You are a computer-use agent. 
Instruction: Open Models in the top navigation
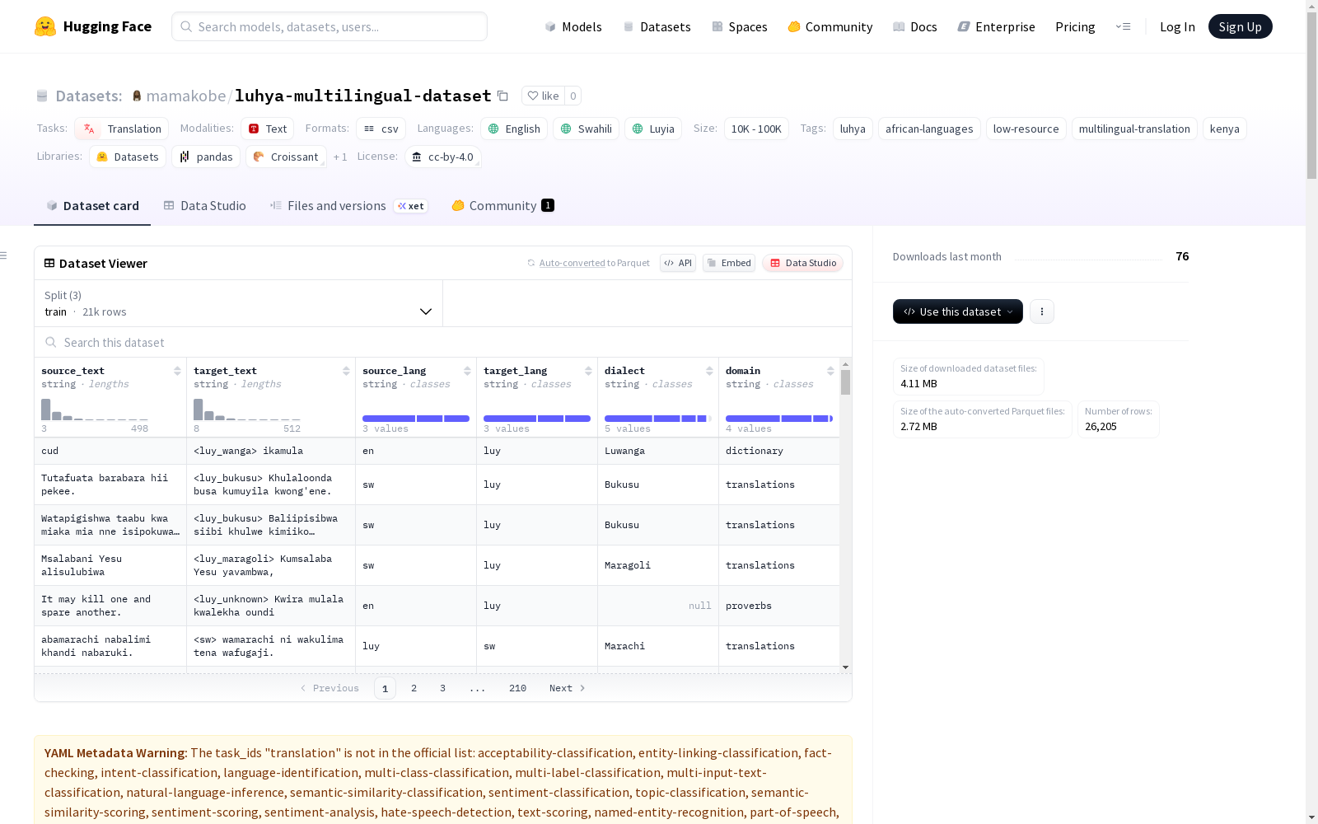(x=573, y=26)
